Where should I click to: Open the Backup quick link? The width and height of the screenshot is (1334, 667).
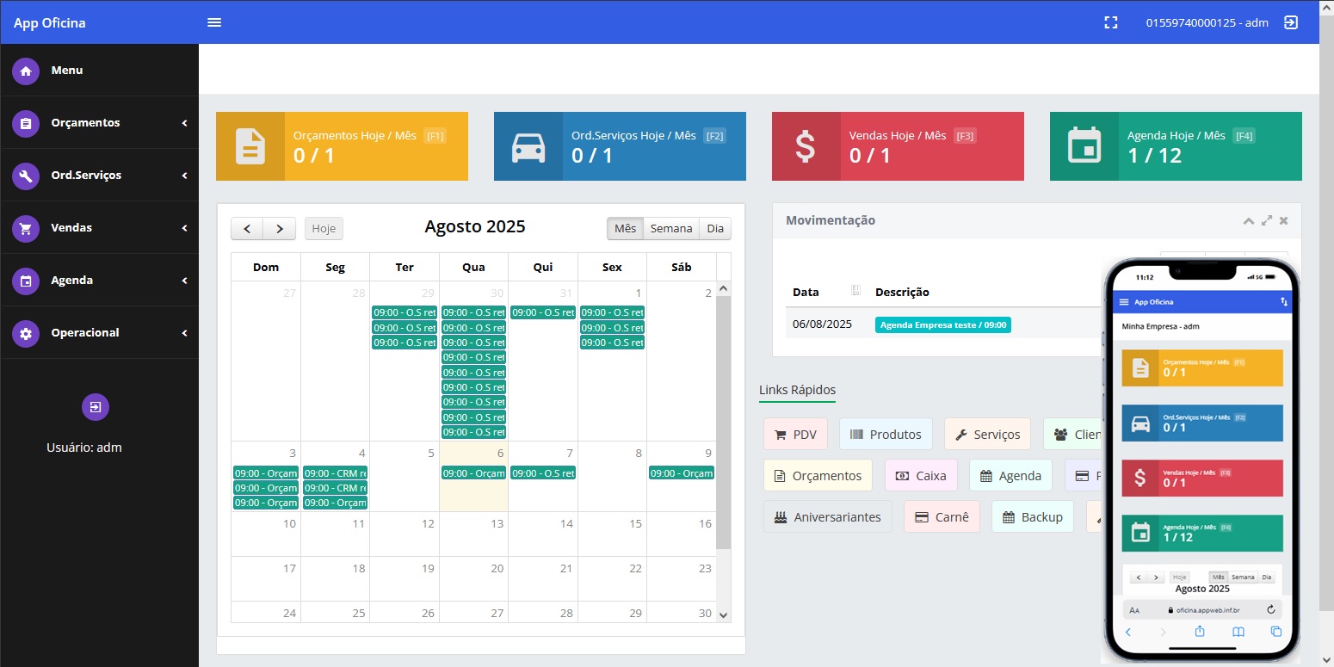[x=1032, y=516]
